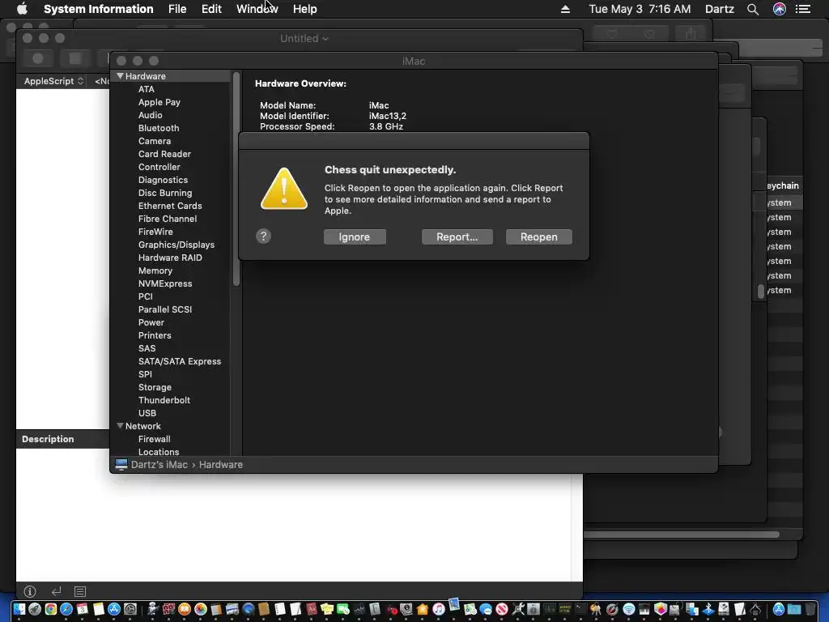Image resolution: width=829 pixels, height=622 pixels.
Task: Select SATA/SATA Express in sidebar
Action: [179, 361]
